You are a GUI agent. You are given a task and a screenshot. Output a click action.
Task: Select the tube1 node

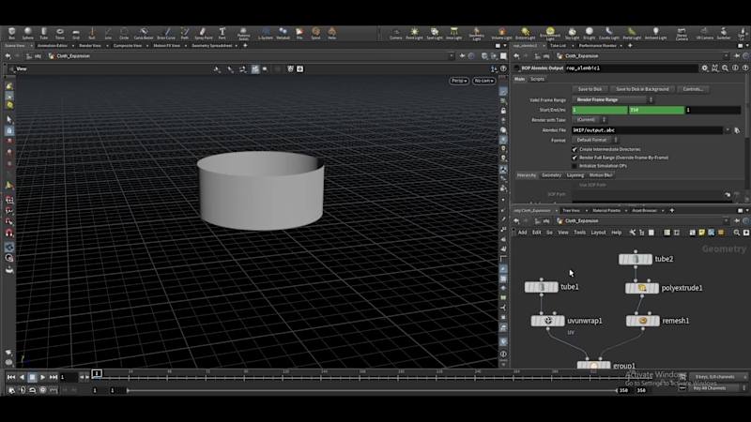542,287
